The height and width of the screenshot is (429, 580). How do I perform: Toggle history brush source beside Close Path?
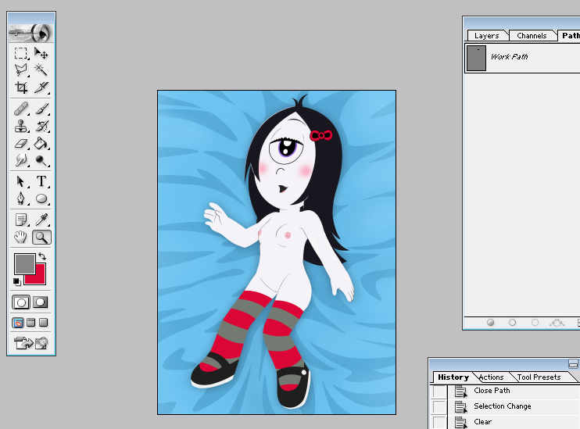point(439,391)
